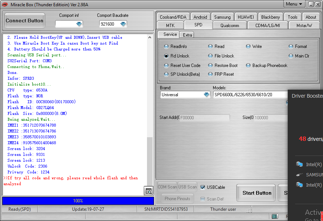This screenshot has width=323, height=221.
Task: Click the Connect Button
Action: [x=25, y=20]
